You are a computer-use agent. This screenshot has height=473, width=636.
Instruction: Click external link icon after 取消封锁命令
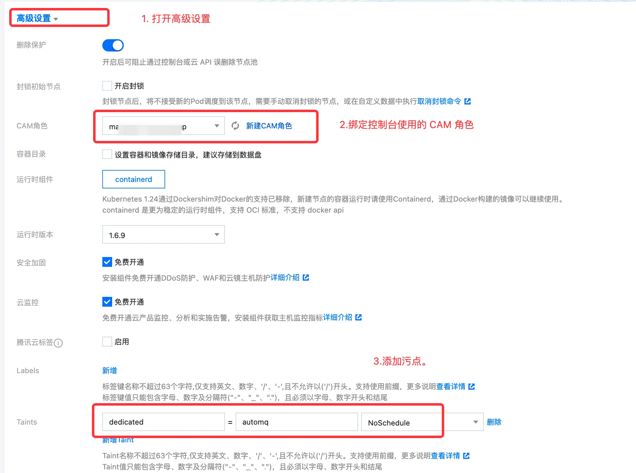click(468, 101)
